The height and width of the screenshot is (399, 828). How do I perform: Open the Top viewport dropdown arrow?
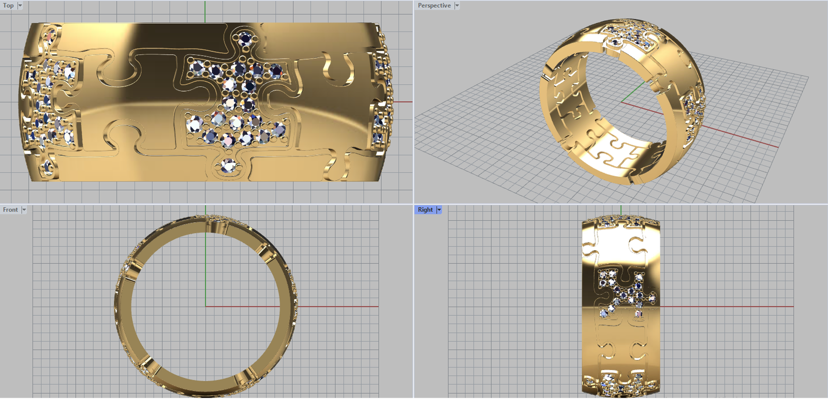point(20,6)
